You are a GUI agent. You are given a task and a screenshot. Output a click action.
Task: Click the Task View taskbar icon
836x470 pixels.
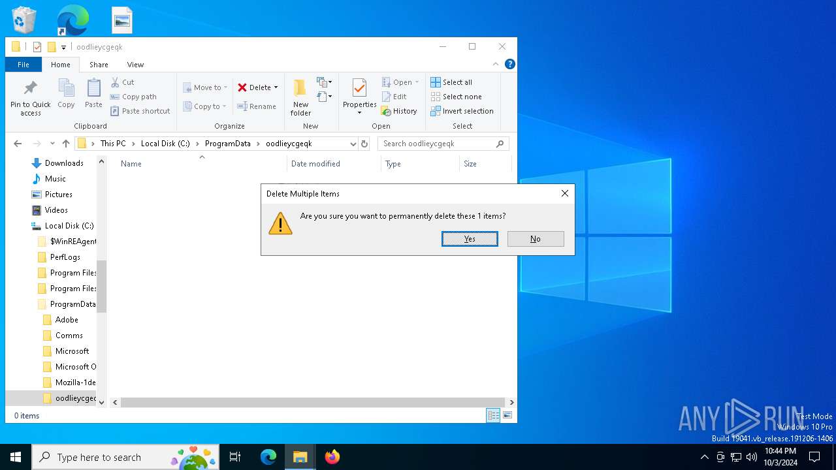(x=235, y=457)
